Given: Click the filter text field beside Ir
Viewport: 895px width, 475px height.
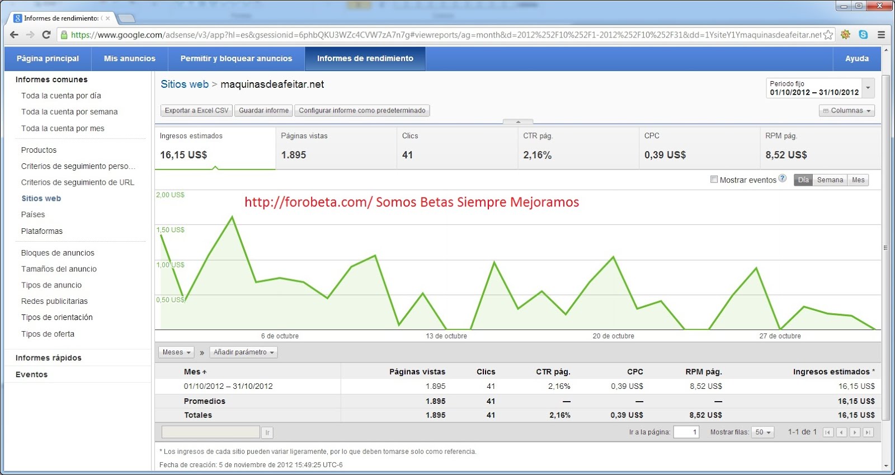Looking at the screenshot, I should [x=211, y=432].
